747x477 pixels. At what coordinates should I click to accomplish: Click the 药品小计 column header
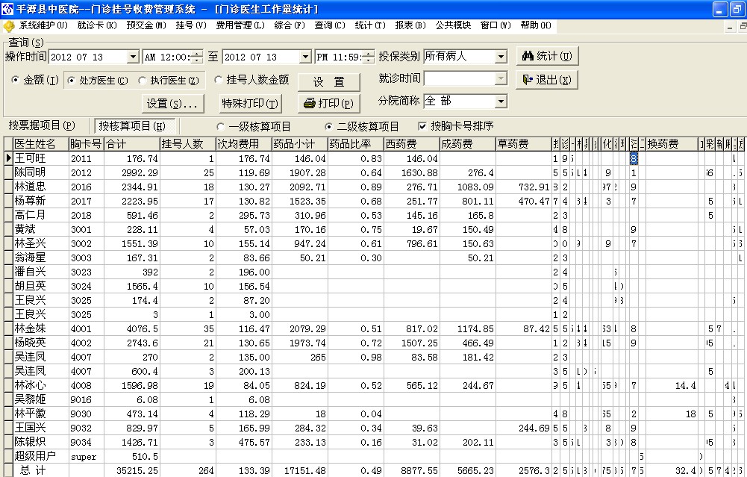[300, 144]
